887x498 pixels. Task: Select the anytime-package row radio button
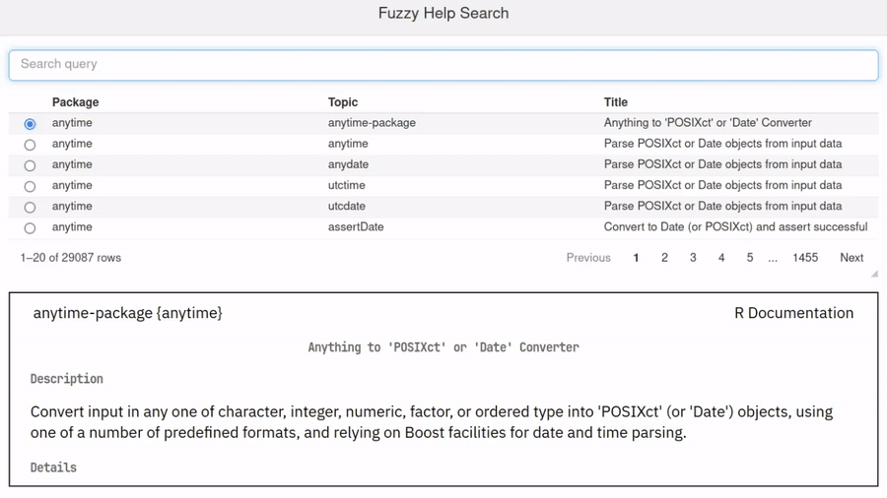[x=30, y=124]
